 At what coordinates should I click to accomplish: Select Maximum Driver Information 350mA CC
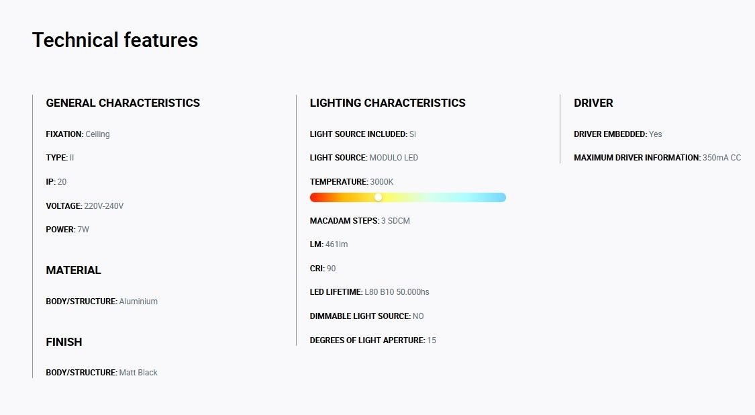pyautogui.click(x=657, y=158)
